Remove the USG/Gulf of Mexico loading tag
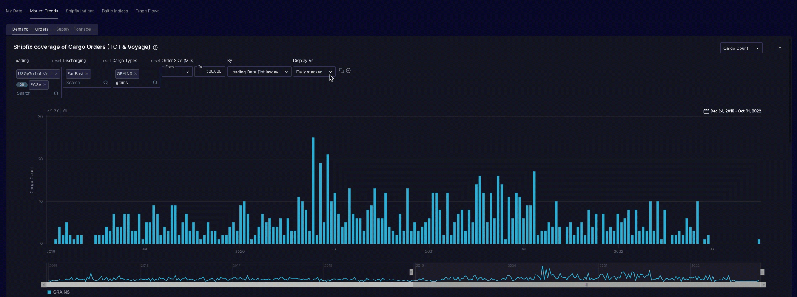This screenshot has width=797, height=297. point(56,74)
